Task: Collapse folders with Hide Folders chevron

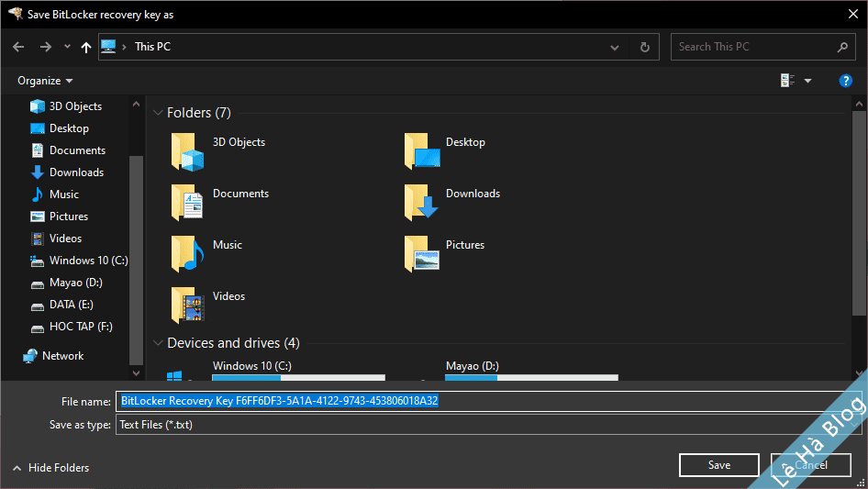Action: point(17,469)
